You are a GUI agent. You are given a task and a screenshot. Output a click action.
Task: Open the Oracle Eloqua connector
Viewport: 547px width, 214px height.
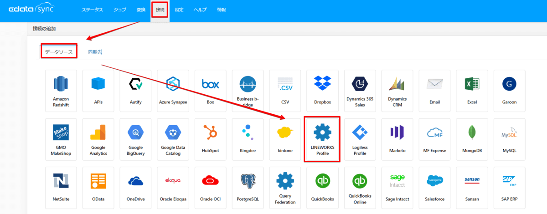point(173,188)
